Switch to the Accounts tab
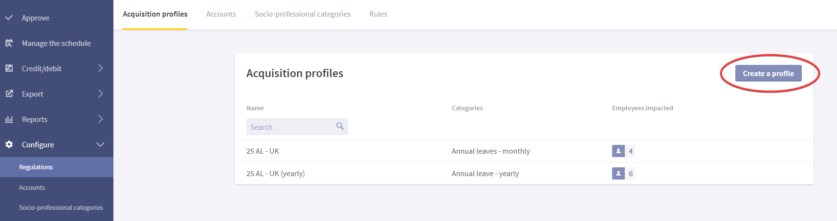This screenshot has width=837, height=221. coord(221,14)
